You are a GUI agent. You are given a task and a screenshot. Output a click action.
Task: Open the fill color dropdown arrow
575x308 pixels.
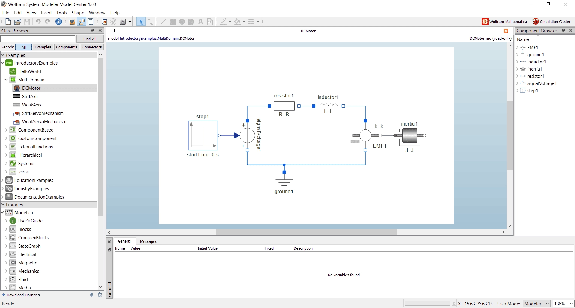coord(244,22)
